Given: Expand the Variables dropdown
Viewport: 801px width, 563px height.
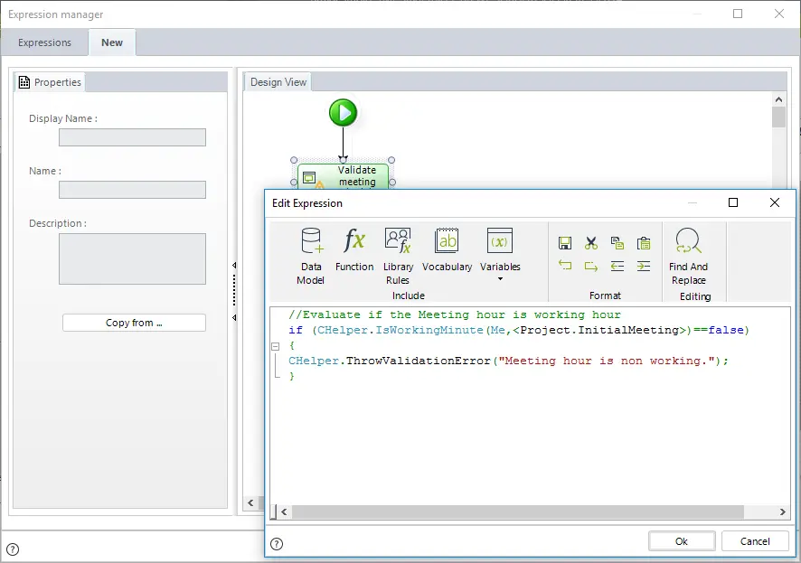Looking at the screenshot, I should [500, 278].
